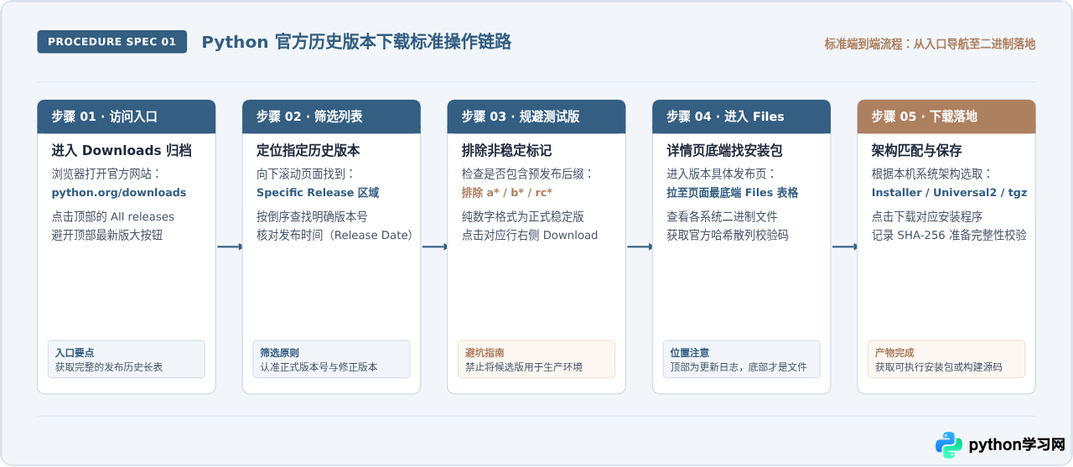Select the 步骤 03 · 规避测试版 header

click(536, 117)
